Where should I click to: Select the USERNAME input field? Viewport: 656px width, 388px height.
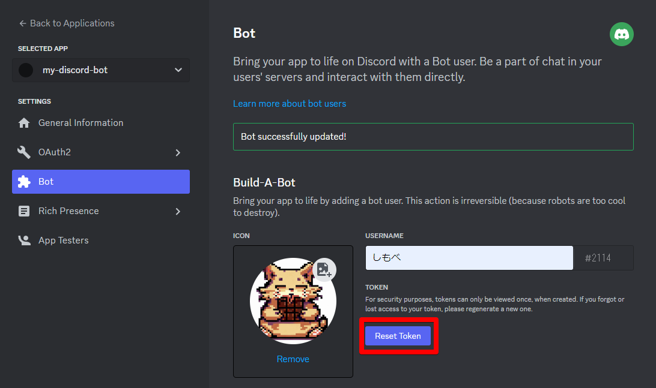pos(469,257)
